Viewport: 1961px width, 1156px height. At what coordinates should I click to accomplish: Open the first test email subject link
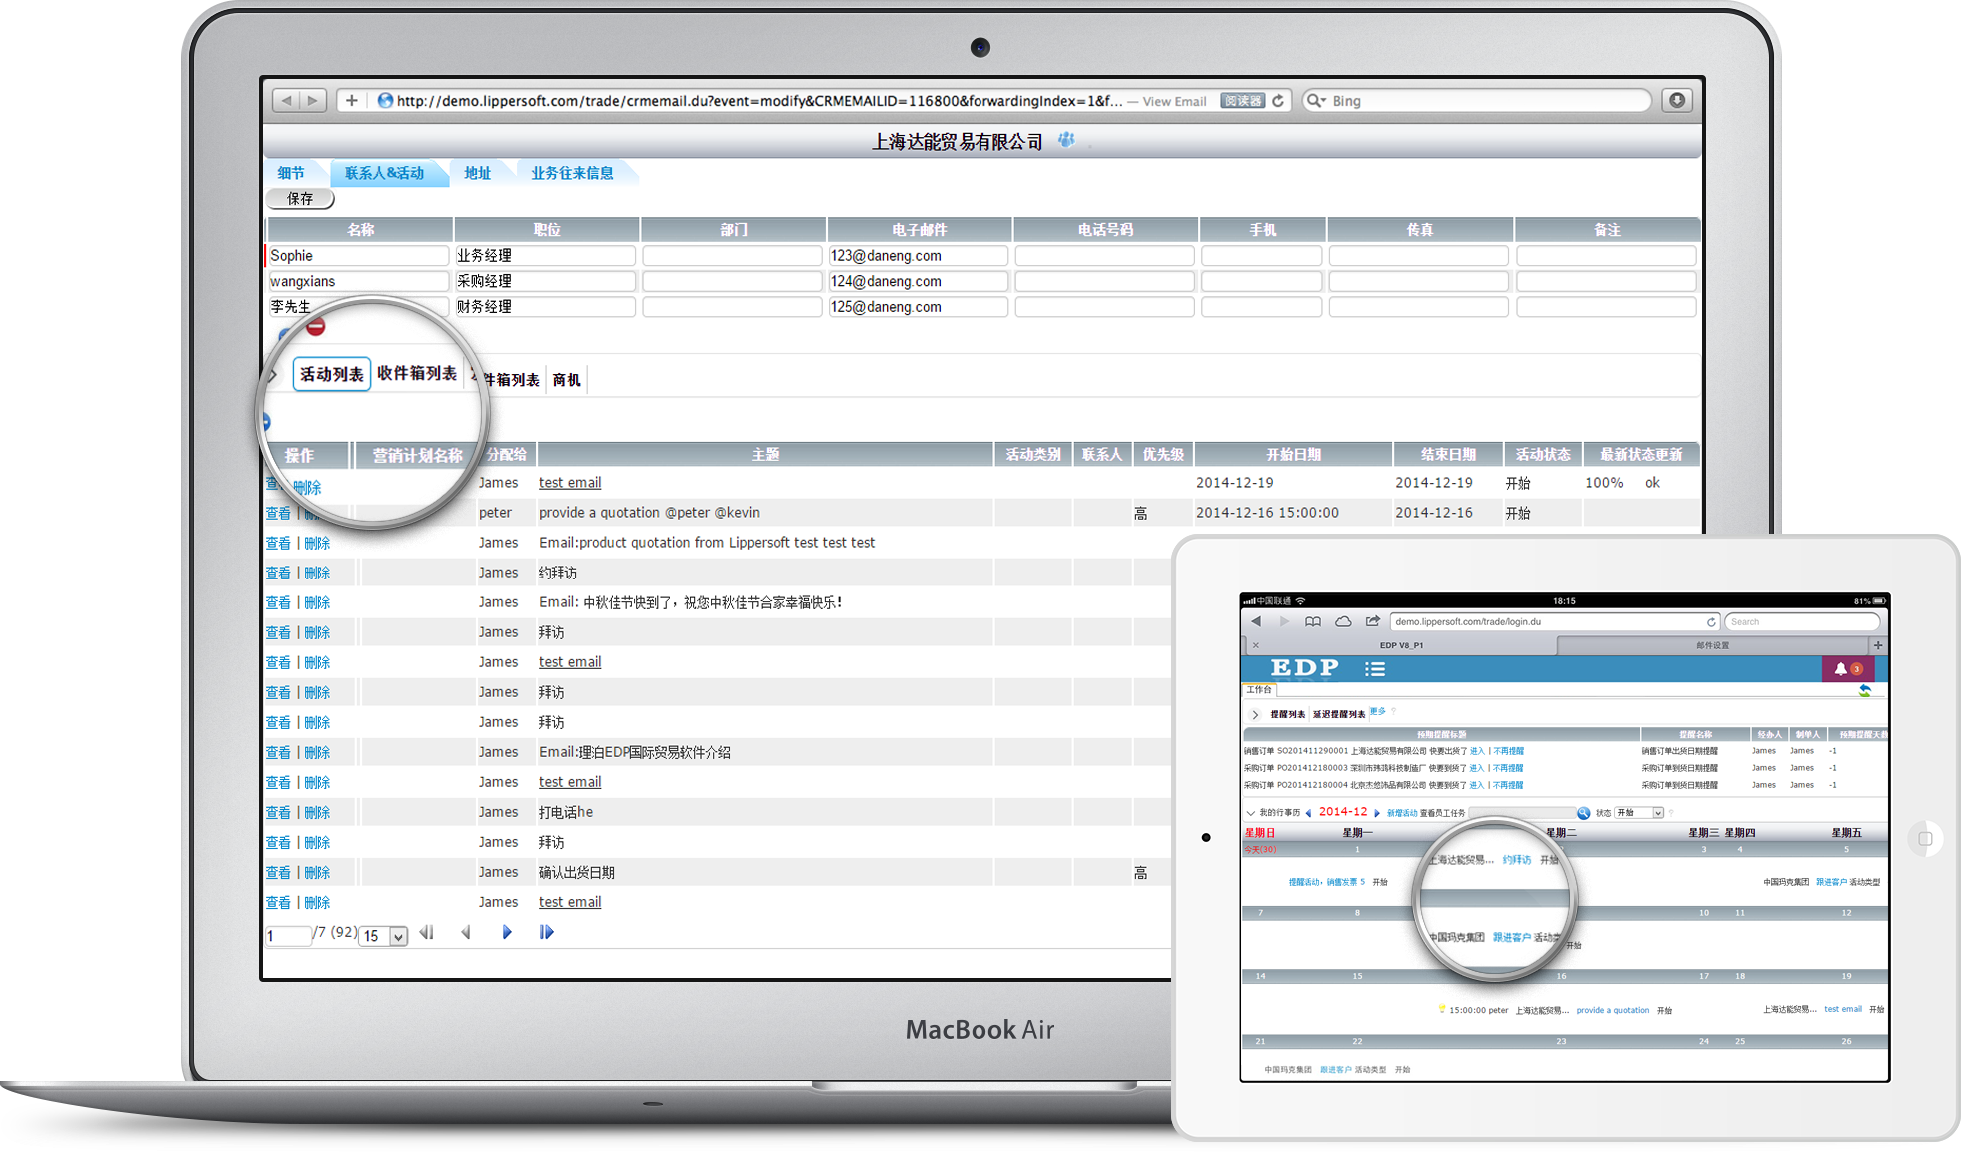pos(570,483)
